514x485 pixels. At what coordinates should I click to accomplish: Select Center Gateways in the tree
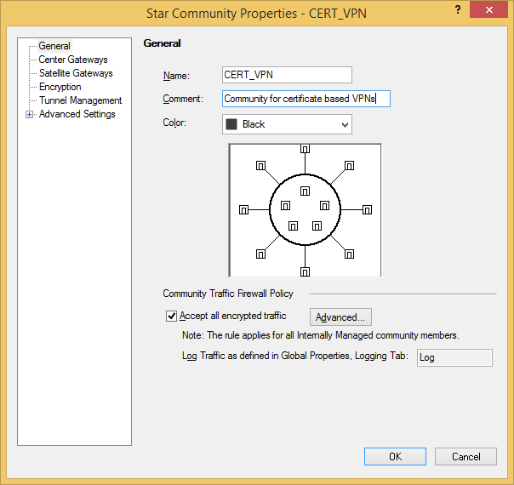(73, 60)
